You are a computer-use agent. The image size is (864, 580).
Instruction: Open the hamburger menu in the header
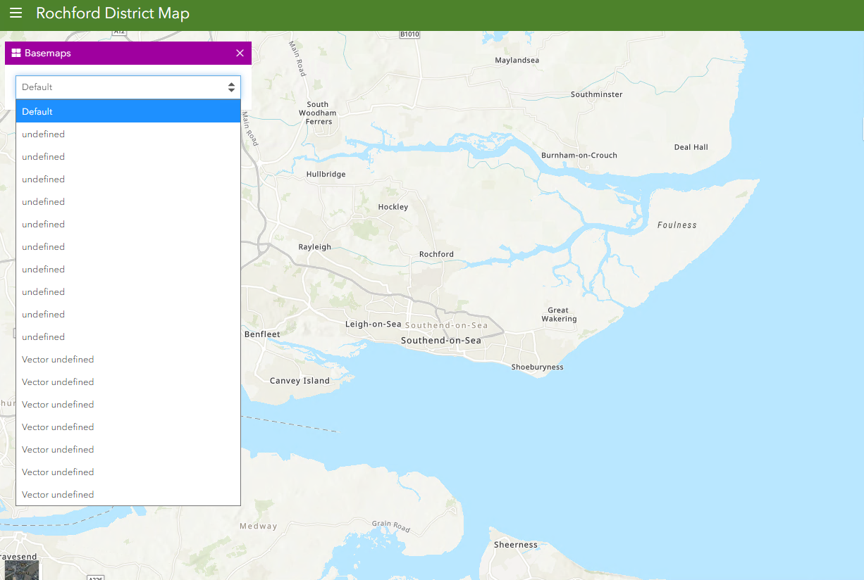click(16, 13)
